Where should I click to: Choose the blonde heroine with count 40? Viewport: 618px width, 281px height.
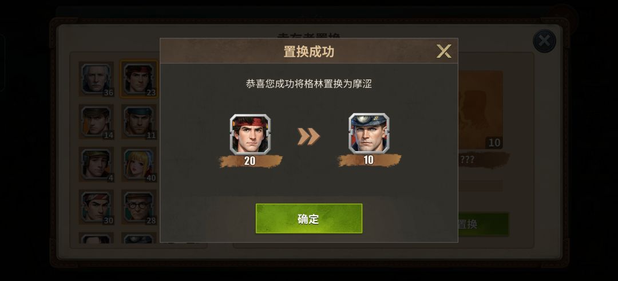[x=138, y=164]
